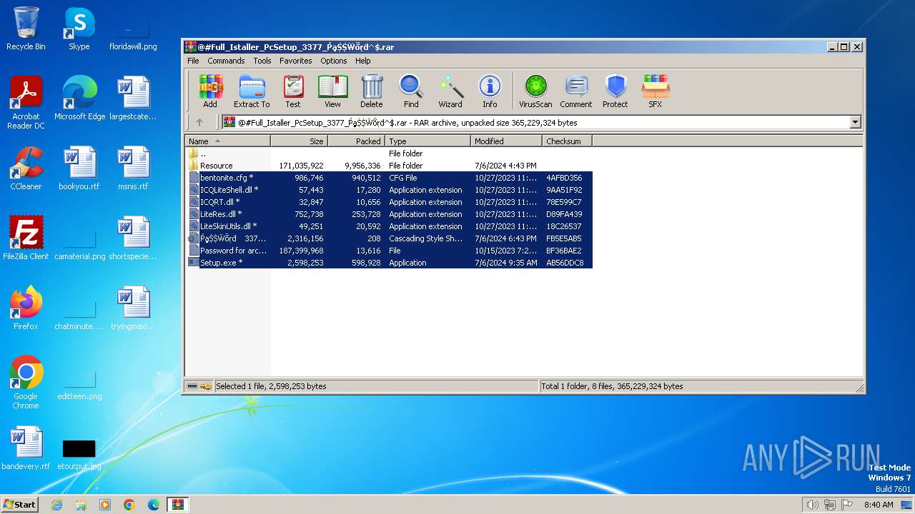Select LiteSkinUtils.dll file
Screen dimensions: 915x514
(389, 226)
